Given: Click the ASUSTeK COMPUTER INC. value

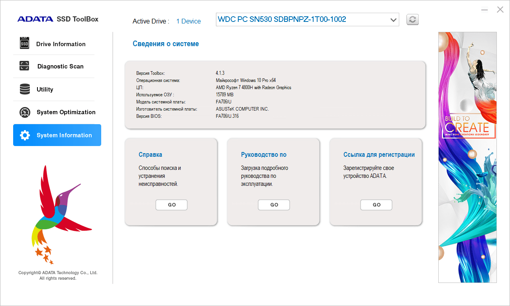Looking at the screenshot, I should tap(242, 109).
